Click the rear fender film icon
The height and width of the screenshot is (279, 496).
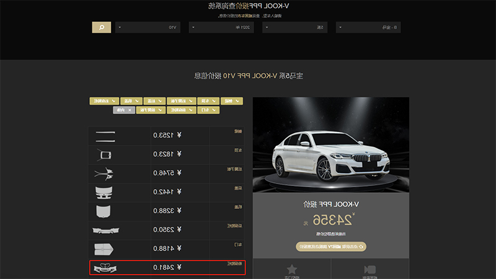[x=104, y=174]
